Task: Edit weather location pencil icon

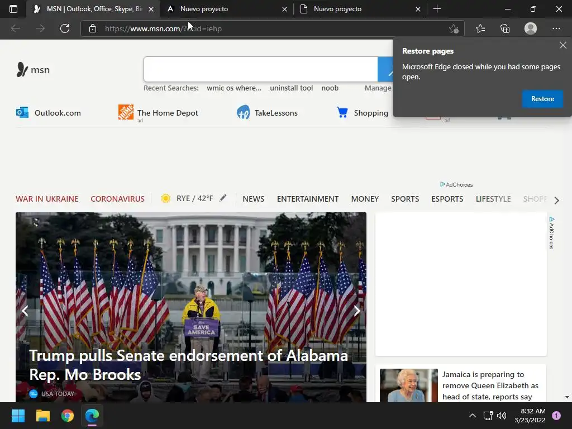Action: point(223,198)
